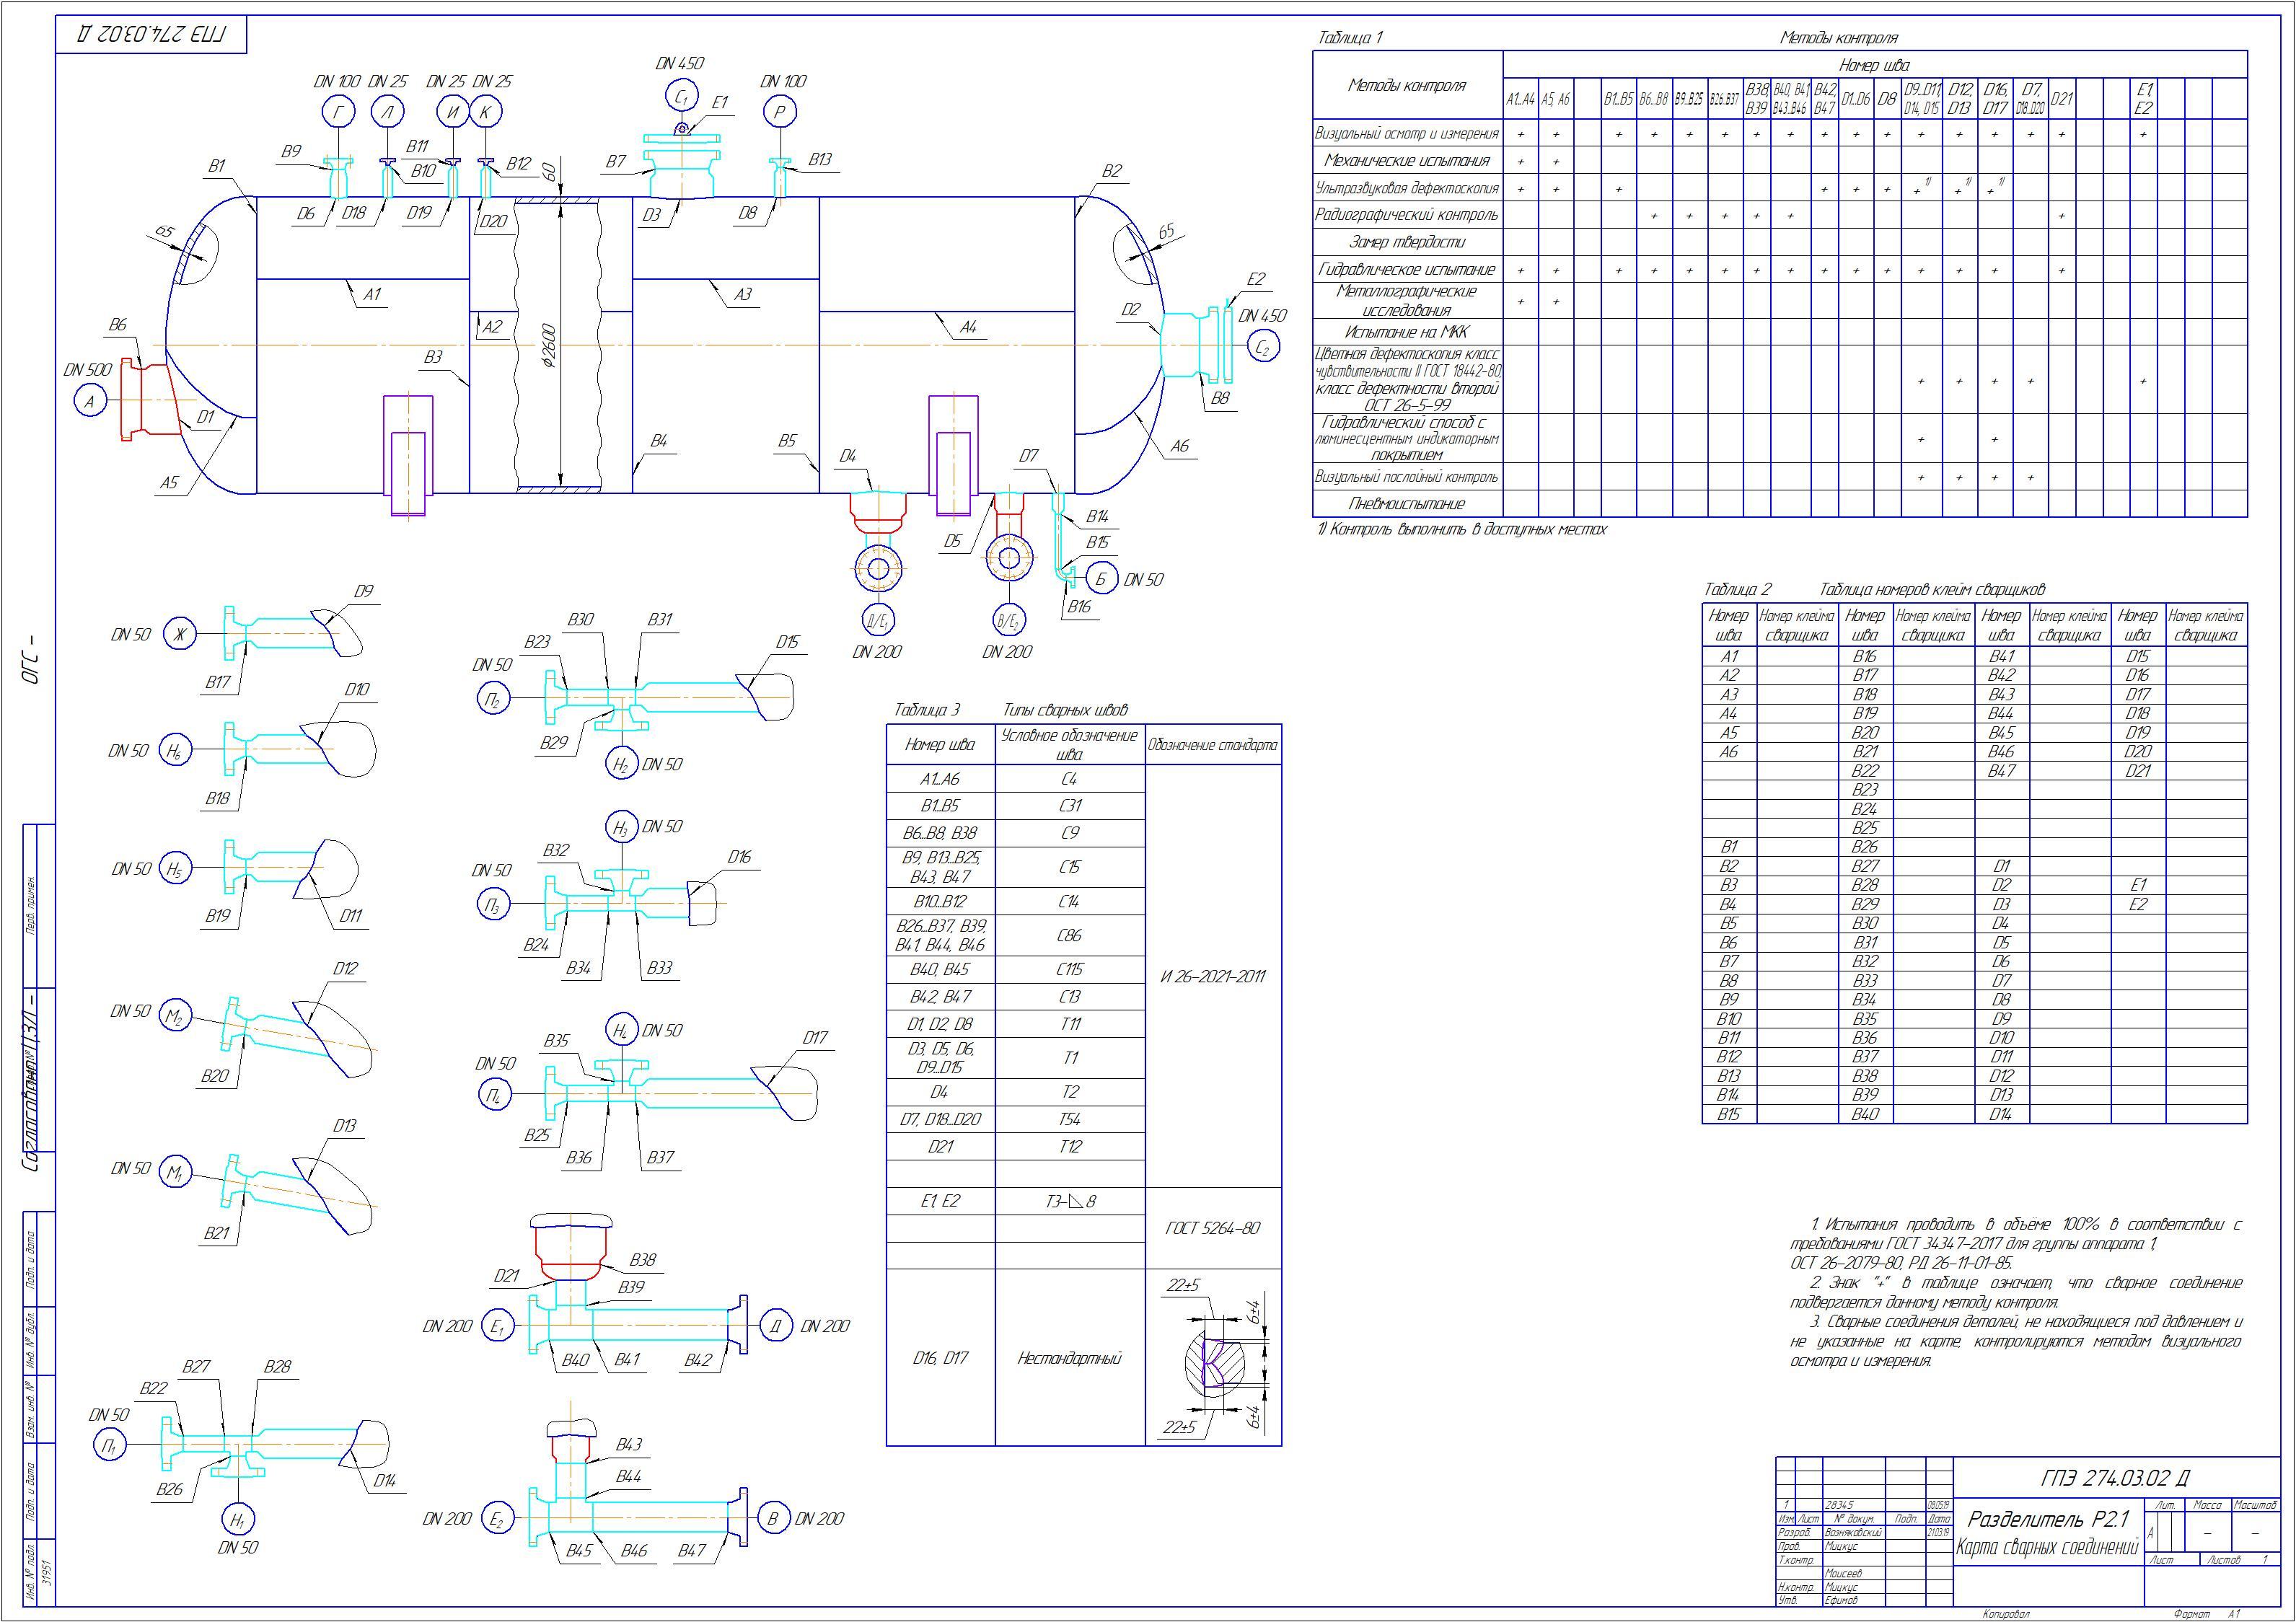Click weld label "B38" on the E1 detail
2296x1622 pixels.
[642, 1260]
